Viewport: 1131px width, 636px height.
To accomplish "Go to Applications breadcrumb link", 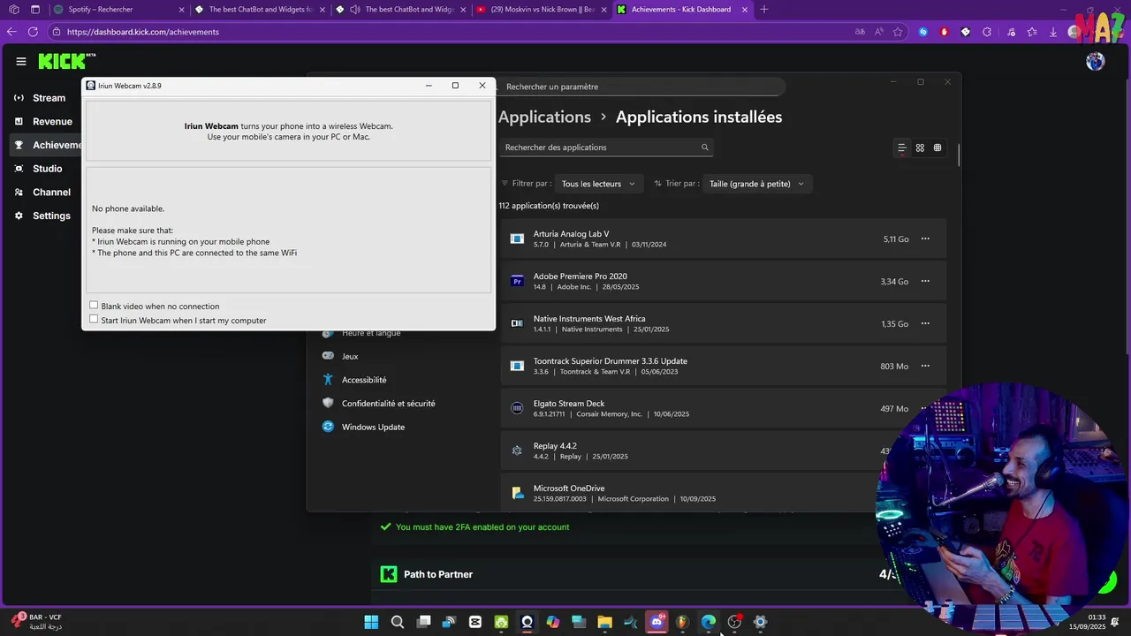I will [544, 117].
